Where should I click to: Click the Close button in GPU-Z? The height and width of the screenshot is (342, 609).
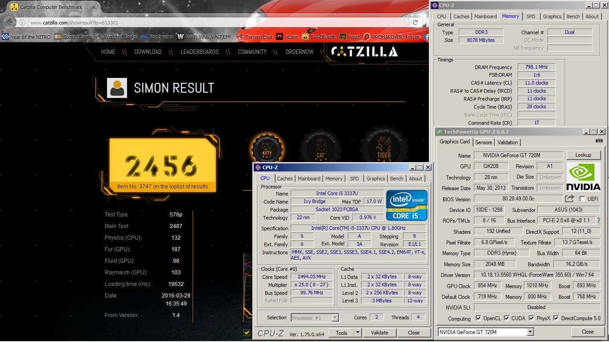[588, 332]
